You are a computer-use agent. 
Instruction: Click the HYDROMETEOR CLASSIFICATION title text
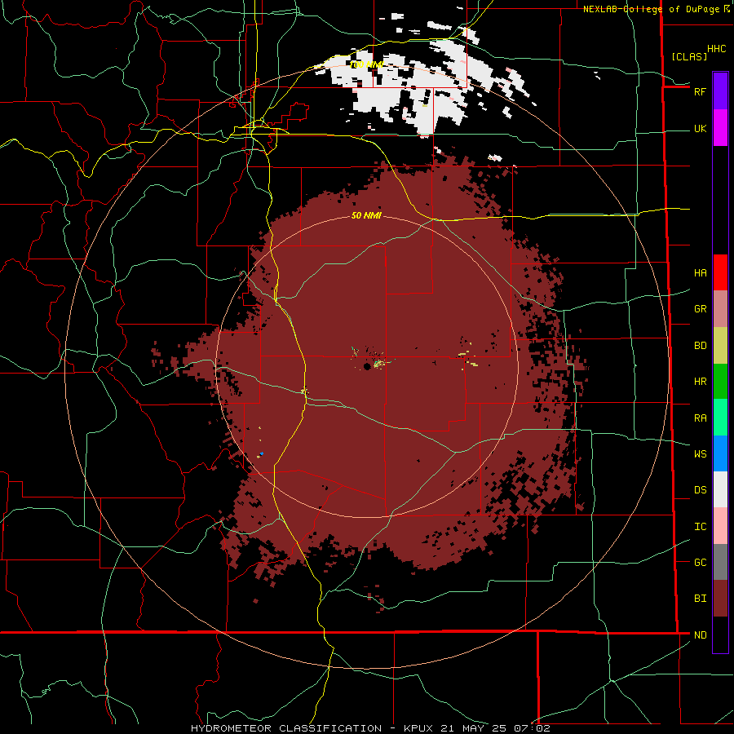click(x=286, y=728)
